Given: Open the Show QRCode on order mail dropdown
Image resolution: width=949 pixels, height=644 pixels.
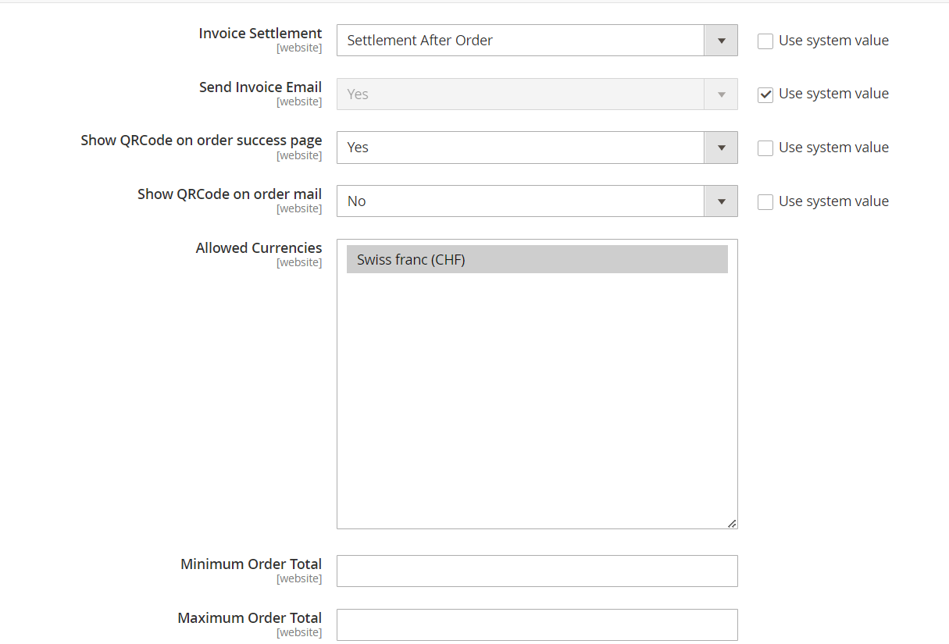Looking at the screenshot, I should pos(537,201).
